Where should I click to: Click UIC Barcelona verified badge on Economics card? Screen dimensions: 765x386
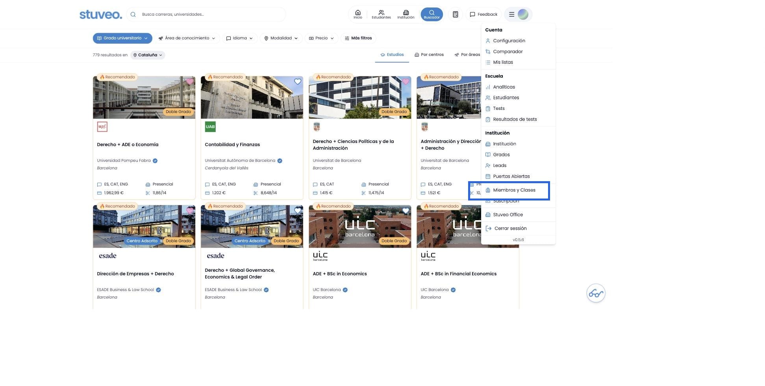click(x=345, y=290)
